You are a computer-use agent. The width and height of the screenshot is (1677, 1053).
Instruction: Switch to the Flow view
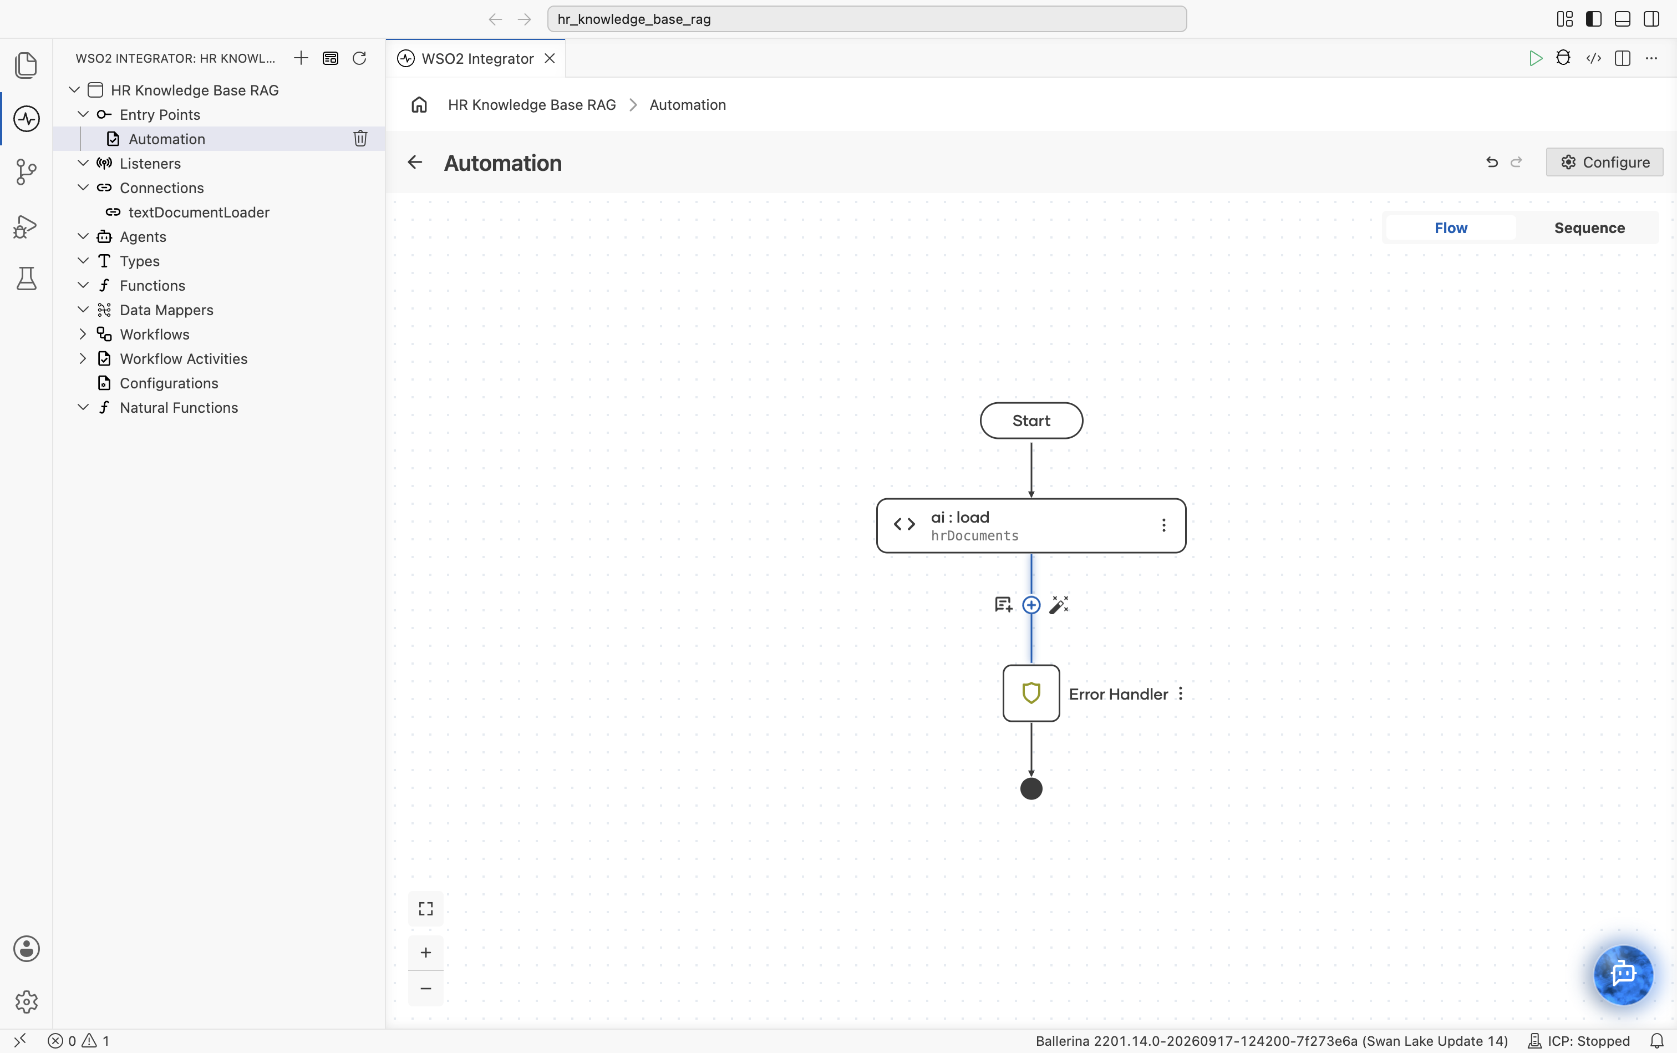[1451, 227]
